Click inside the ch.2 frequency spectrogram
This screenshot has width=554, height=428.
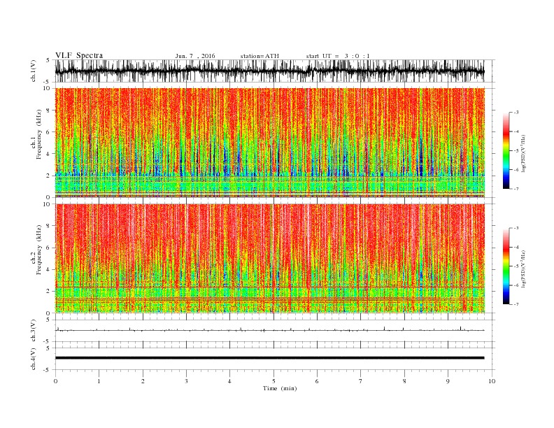point(270,258)
